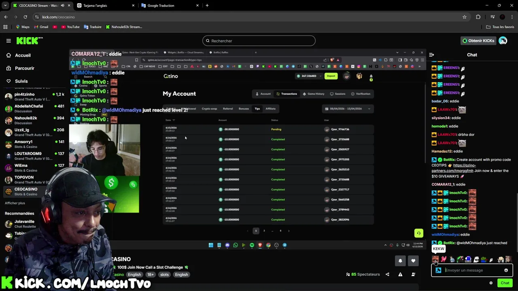518x291 pixels.
Task: Click the Rechercher search field
Action: click(259, 41)
